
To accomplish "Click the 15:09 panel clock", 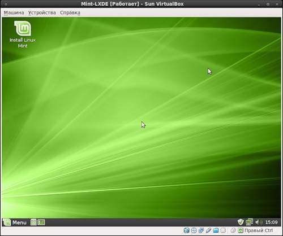I will pyautogui.click(x=271, y=222).
